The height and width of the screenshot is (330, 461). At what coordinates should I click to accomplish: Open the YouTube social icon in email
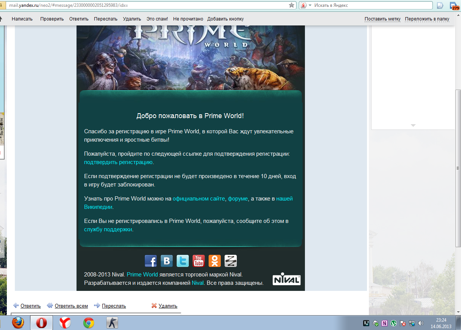coord(199,261)
